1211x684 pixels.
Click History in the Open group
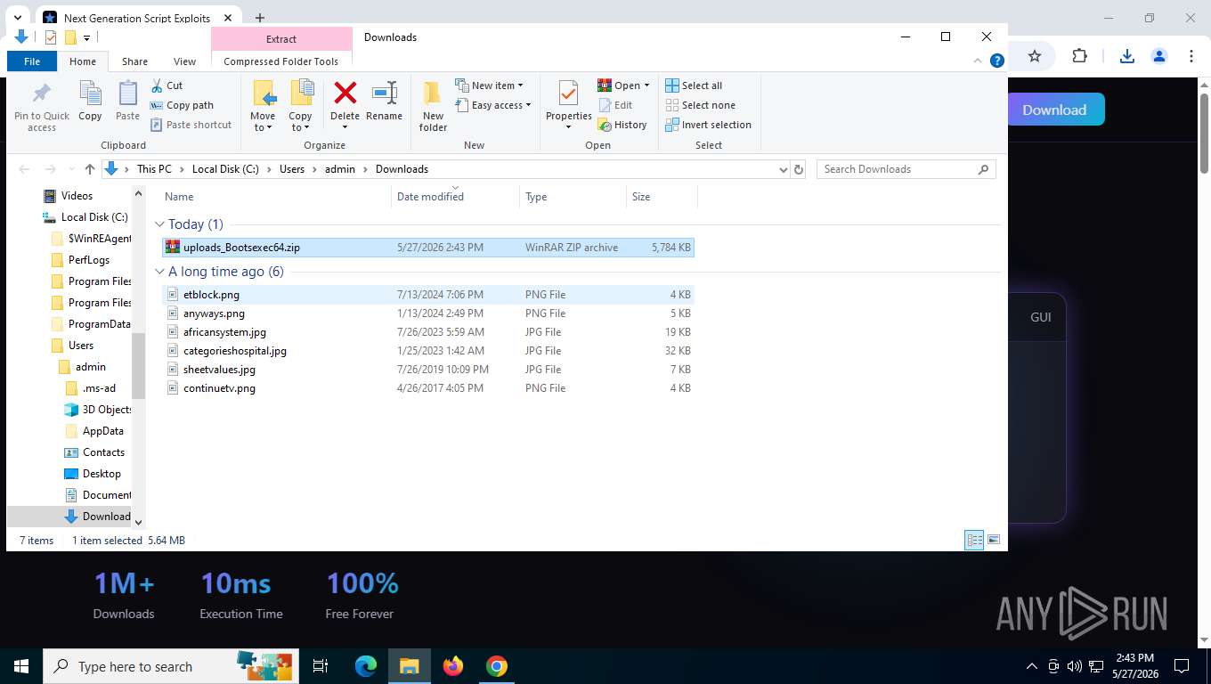click(x=622, y=125)
